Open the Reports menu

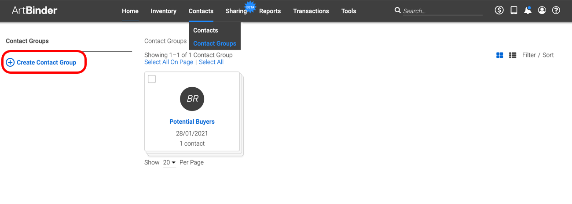pyautogui.click(x=270, y=11)
